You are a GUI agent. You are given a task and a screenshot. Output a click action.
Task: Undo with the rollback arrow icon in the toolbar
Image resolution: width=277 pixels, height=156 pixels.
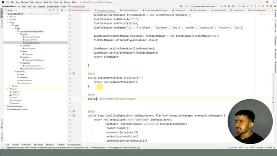click(263, 6)
